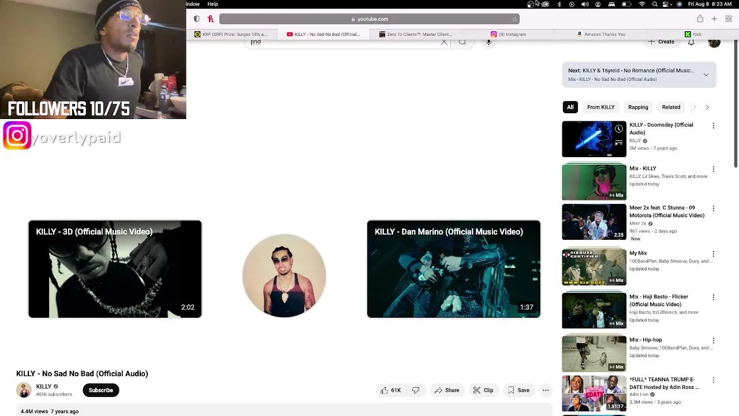Click the Create button
739x416 pixels.
pos(661,42)
